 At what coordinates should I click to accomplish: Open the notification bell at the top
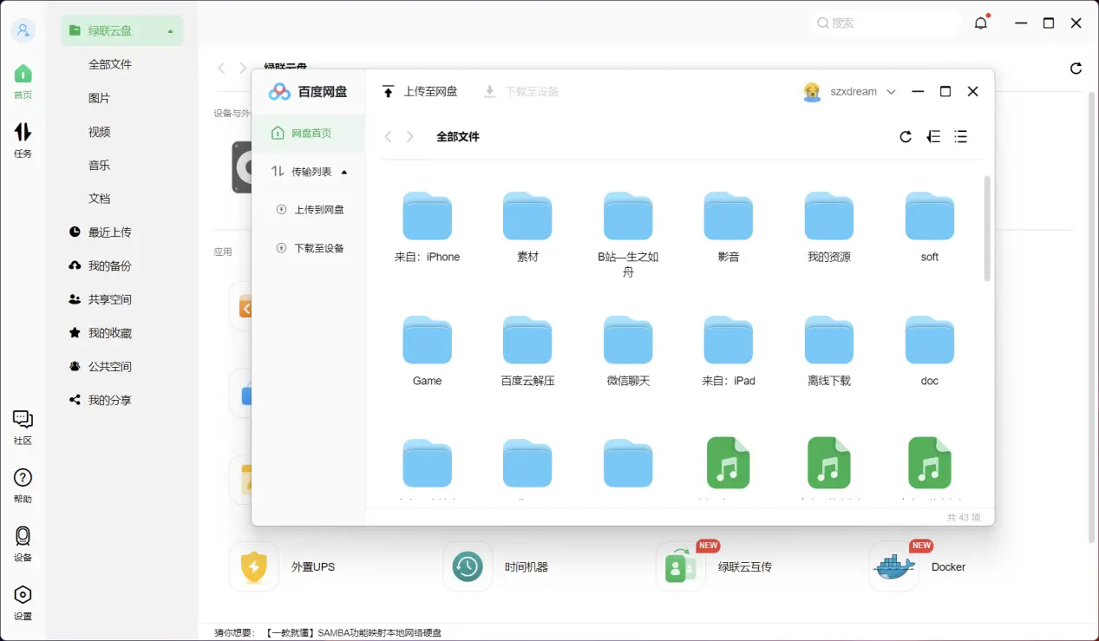click(980, 23)
